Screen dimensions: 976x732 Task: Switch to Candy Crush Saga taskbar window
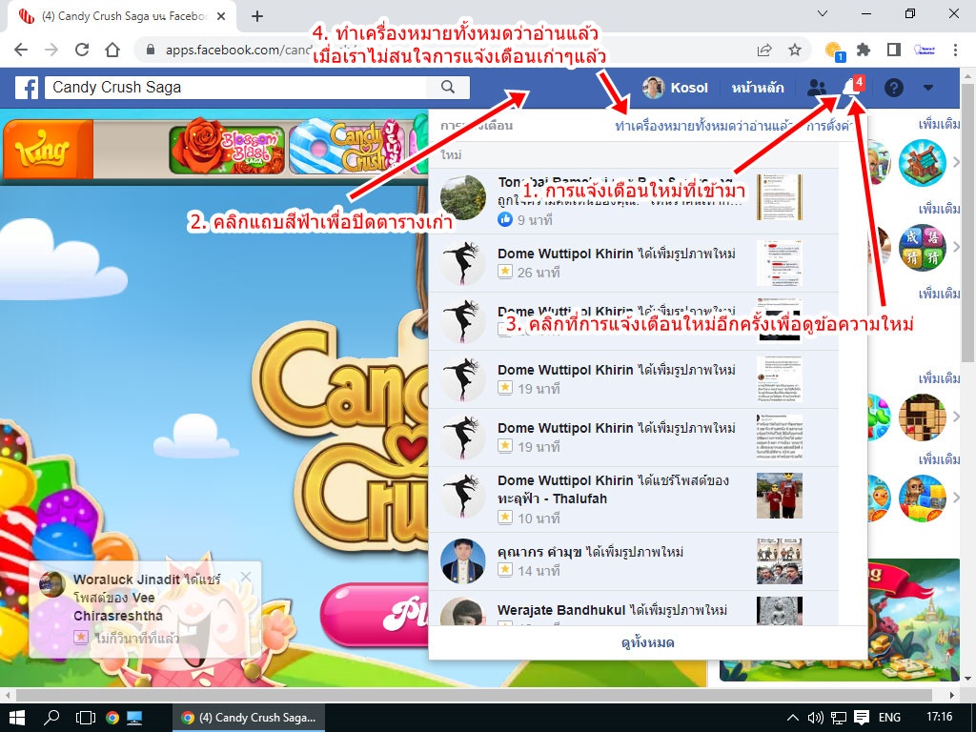249,717
